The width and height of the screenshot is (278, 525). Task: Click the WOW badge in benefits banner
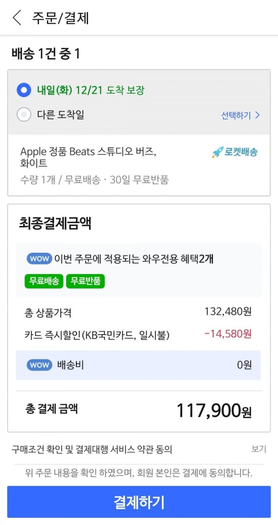39,258
